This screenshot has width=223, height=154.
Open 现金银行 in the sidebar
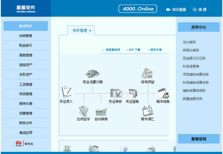pyautogui.click(x=26, y=45)
